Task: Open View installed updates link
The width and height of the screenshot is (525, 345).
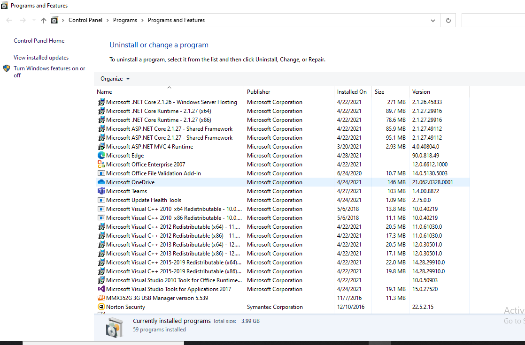Action: tap(41, 58)
